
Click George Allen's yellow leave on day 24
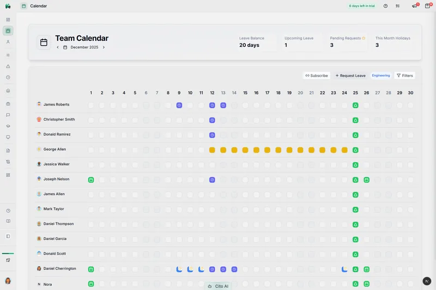point(344,150)
